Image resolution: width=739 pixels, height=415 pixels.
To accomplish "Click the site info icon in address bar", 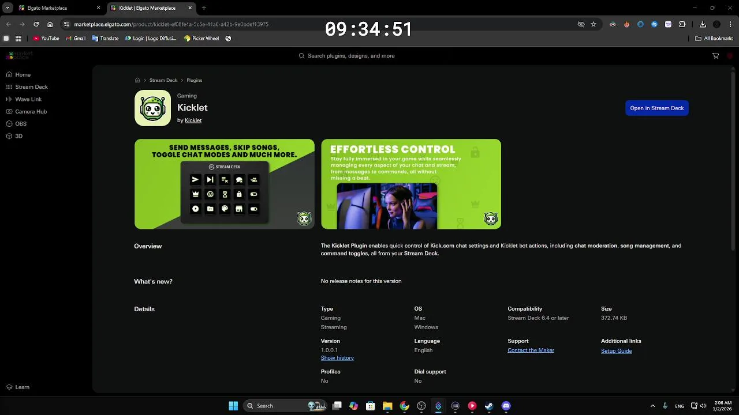I will point(66,24).
